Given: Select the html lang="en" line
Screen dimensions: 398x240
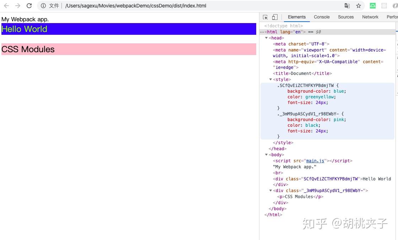Looking at the screenshot, I should pos(327,32).
